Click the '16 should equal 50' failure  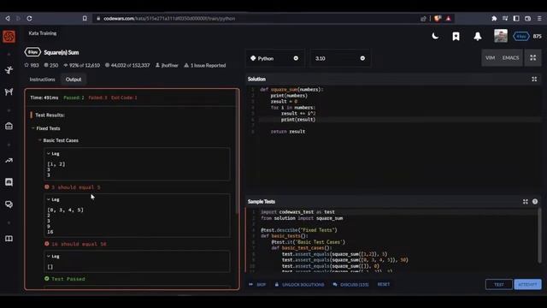pos(75,244)
